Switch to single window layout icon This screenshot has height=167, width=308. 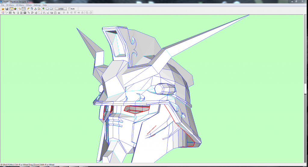[x=51, y=9]
